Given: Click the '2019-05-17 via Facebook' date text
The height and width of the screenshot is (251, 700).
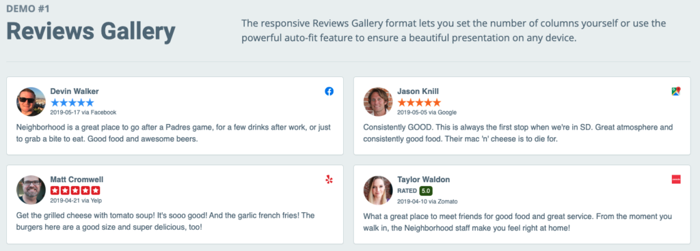Looking at the screenshot, I should pos(83,113).
